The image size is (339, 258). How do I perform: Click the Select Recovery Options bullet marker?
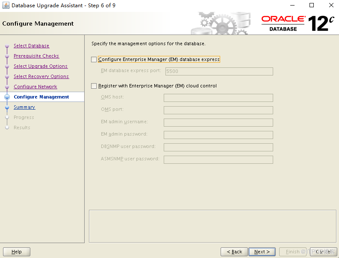(x=7, y=77)
